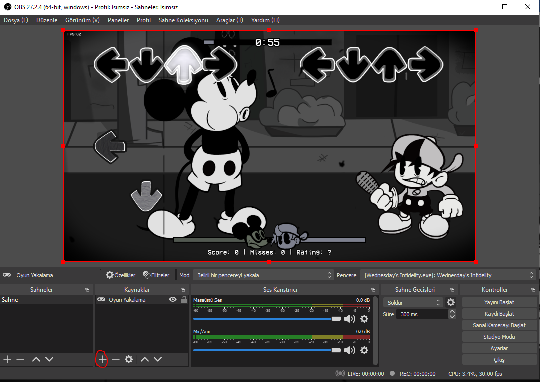The height and width of the screenshot is (382, 540).
Task: Hide the Oyun Yakalama source with eye icon
Action: pyautogui.click(x=173, y=300)
